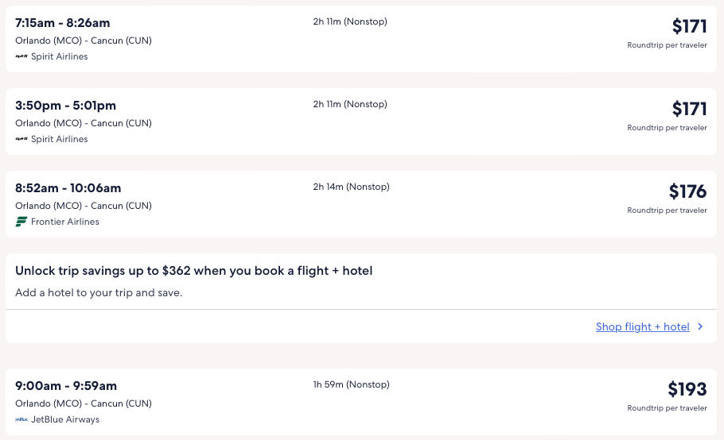Click the Frontier Airlines logo icon

[21, 222]
